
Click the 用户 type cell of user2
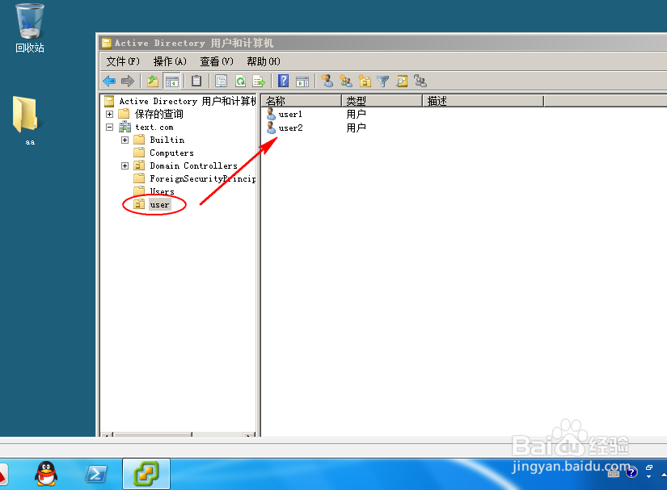pyautogui.click(x=356, y=128)
